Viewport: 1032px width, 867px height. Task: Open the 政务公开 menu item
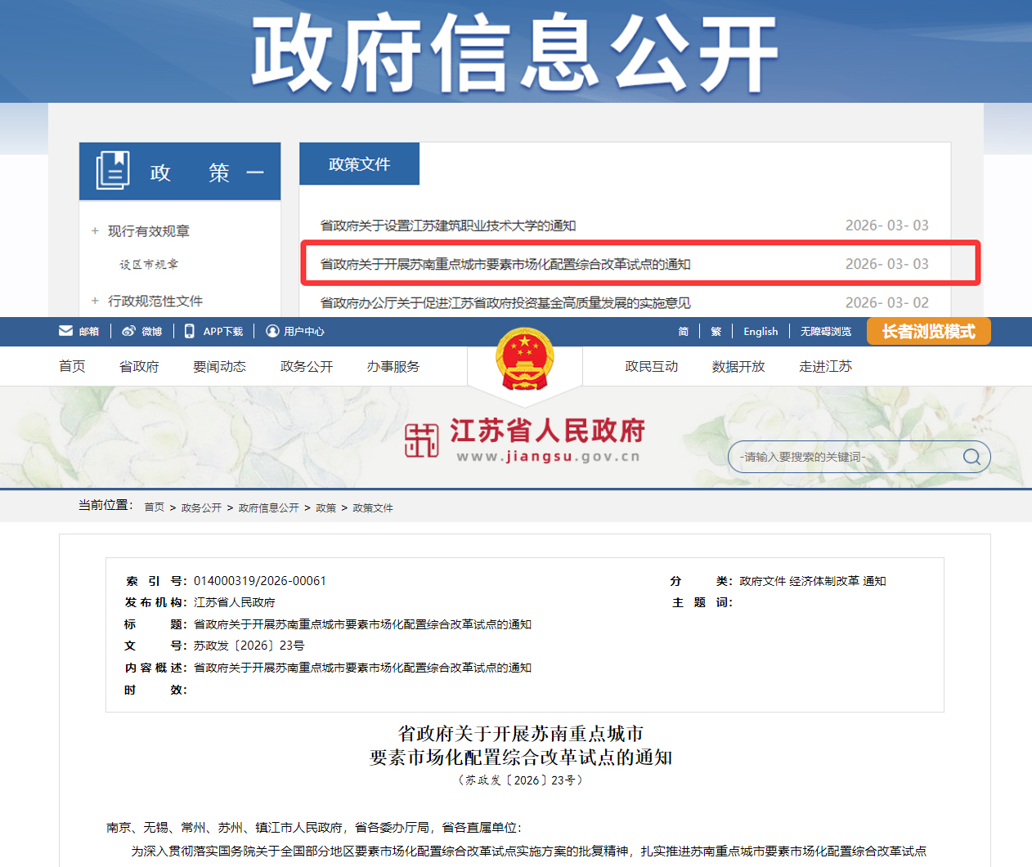pyautogui.click(x=307, y=366)
